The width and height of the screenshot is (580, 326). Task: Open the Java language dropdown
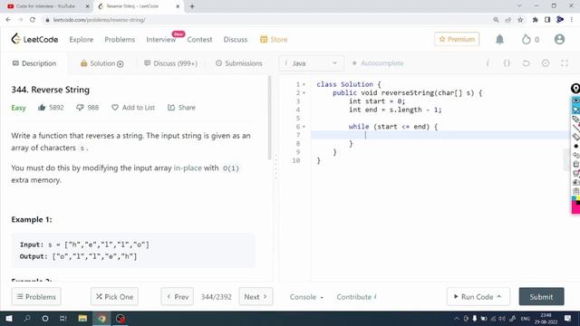click(312, 63)
